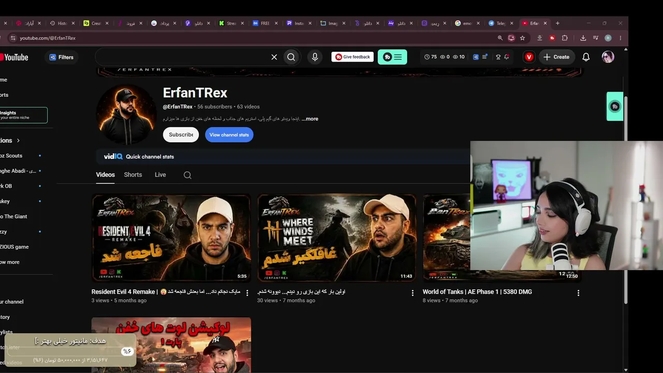Open options menu for the 30-views video
This screenshot has height=373, width=663.
pos(413,293)
